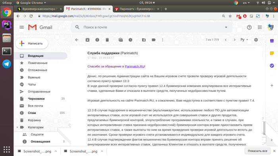This screenshot has width=278, height=156.
Task: Snooze the email with the clock icon
Action: [130, 40]
